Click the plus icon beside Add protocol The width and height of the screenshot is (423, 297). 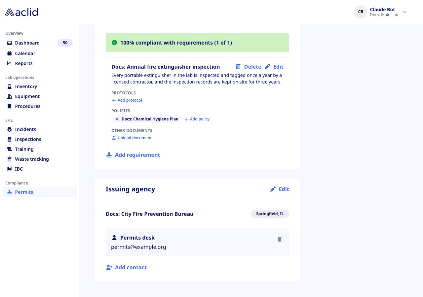coord(114,100)
